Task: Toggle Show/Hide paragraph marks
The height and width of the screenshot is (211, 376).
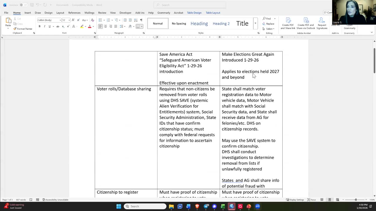Action: 141,20
